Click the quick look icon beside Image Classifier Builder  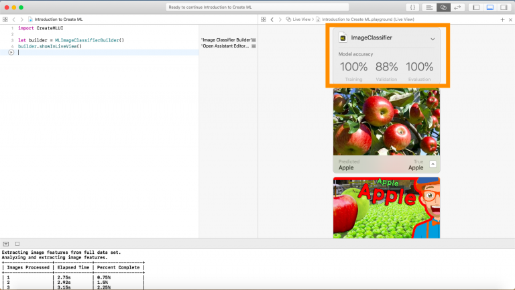click(253, 41)
